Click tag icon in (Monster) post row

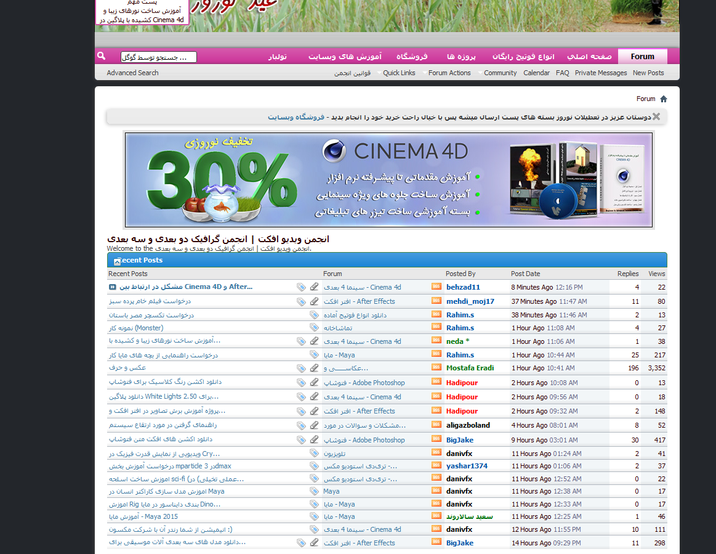coord(314,327)
